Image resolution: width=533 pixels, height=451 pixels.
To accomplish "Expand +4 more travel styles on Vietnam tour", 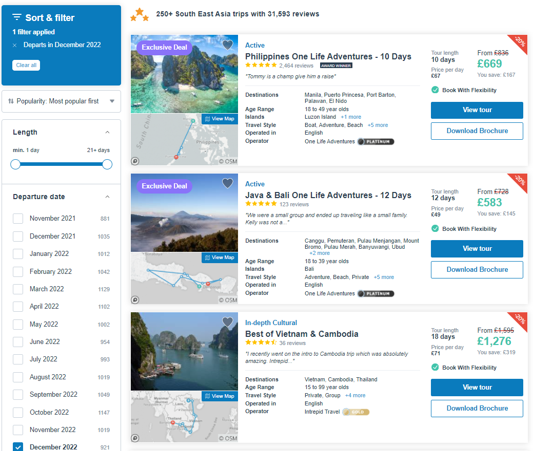I will tap(355, 395).
